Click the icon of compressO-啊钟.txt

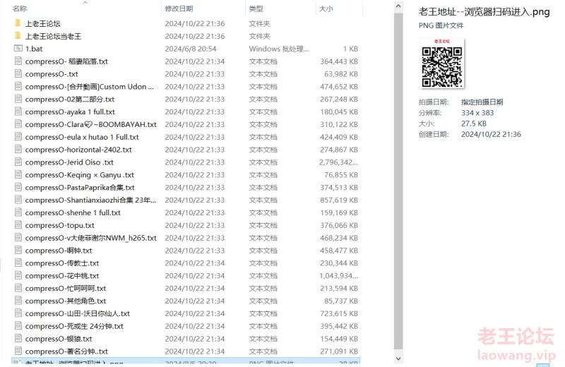click(18, 250)
